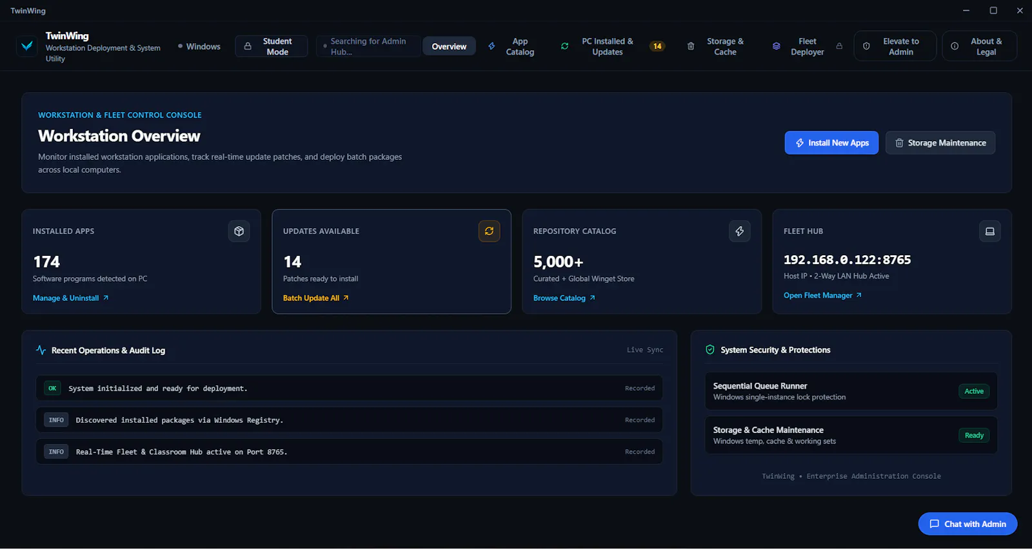
Task: Click the 14 updates badge in navigation
Action: tap(657, 46)
